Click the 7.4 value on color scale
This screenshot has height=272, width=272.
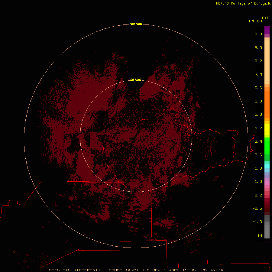pyautogui.click(x=258, y=74)
